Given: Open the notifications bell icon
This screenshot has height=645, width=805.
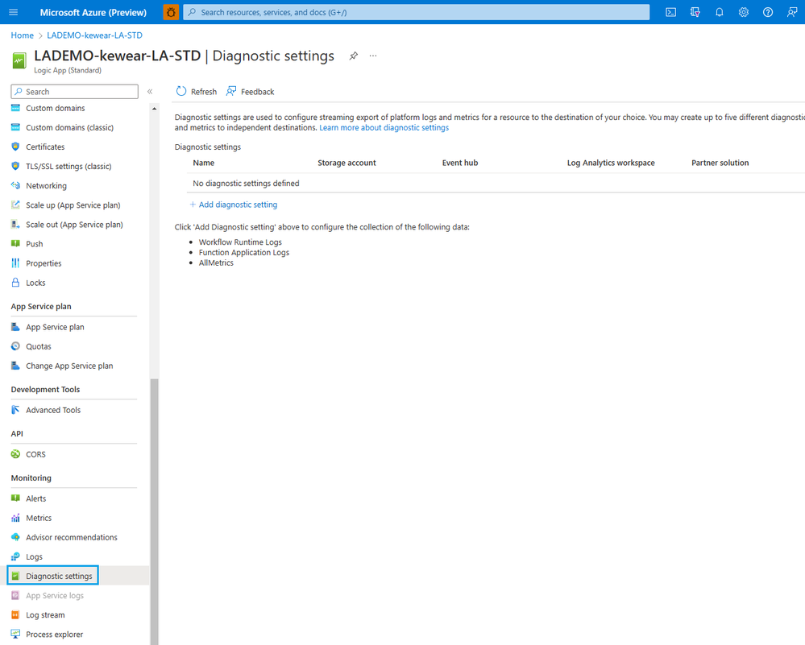Looking at the screenshot, I should pos(720,12).
